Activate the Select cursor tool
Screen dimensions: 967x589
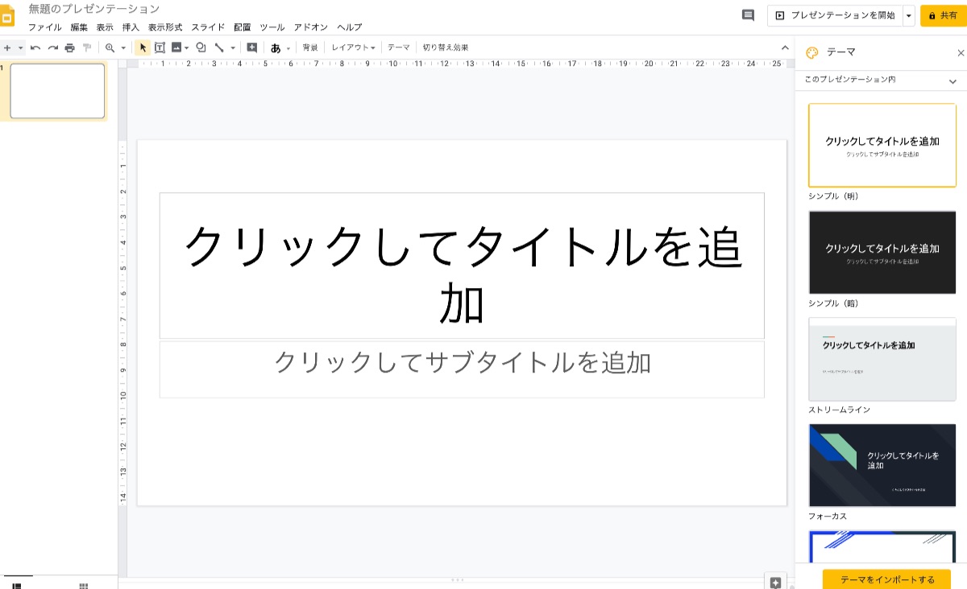pos(143,47)
